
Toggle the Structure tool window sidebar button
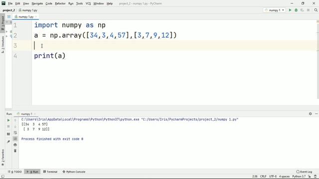click(2, 45)
